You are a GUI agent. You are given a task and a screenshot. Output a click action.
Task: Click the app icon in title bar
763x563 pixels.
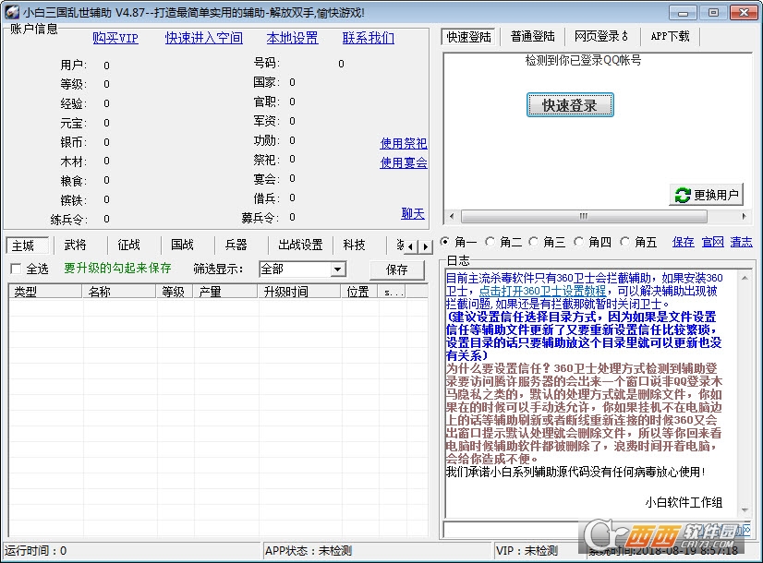(12, 12)
